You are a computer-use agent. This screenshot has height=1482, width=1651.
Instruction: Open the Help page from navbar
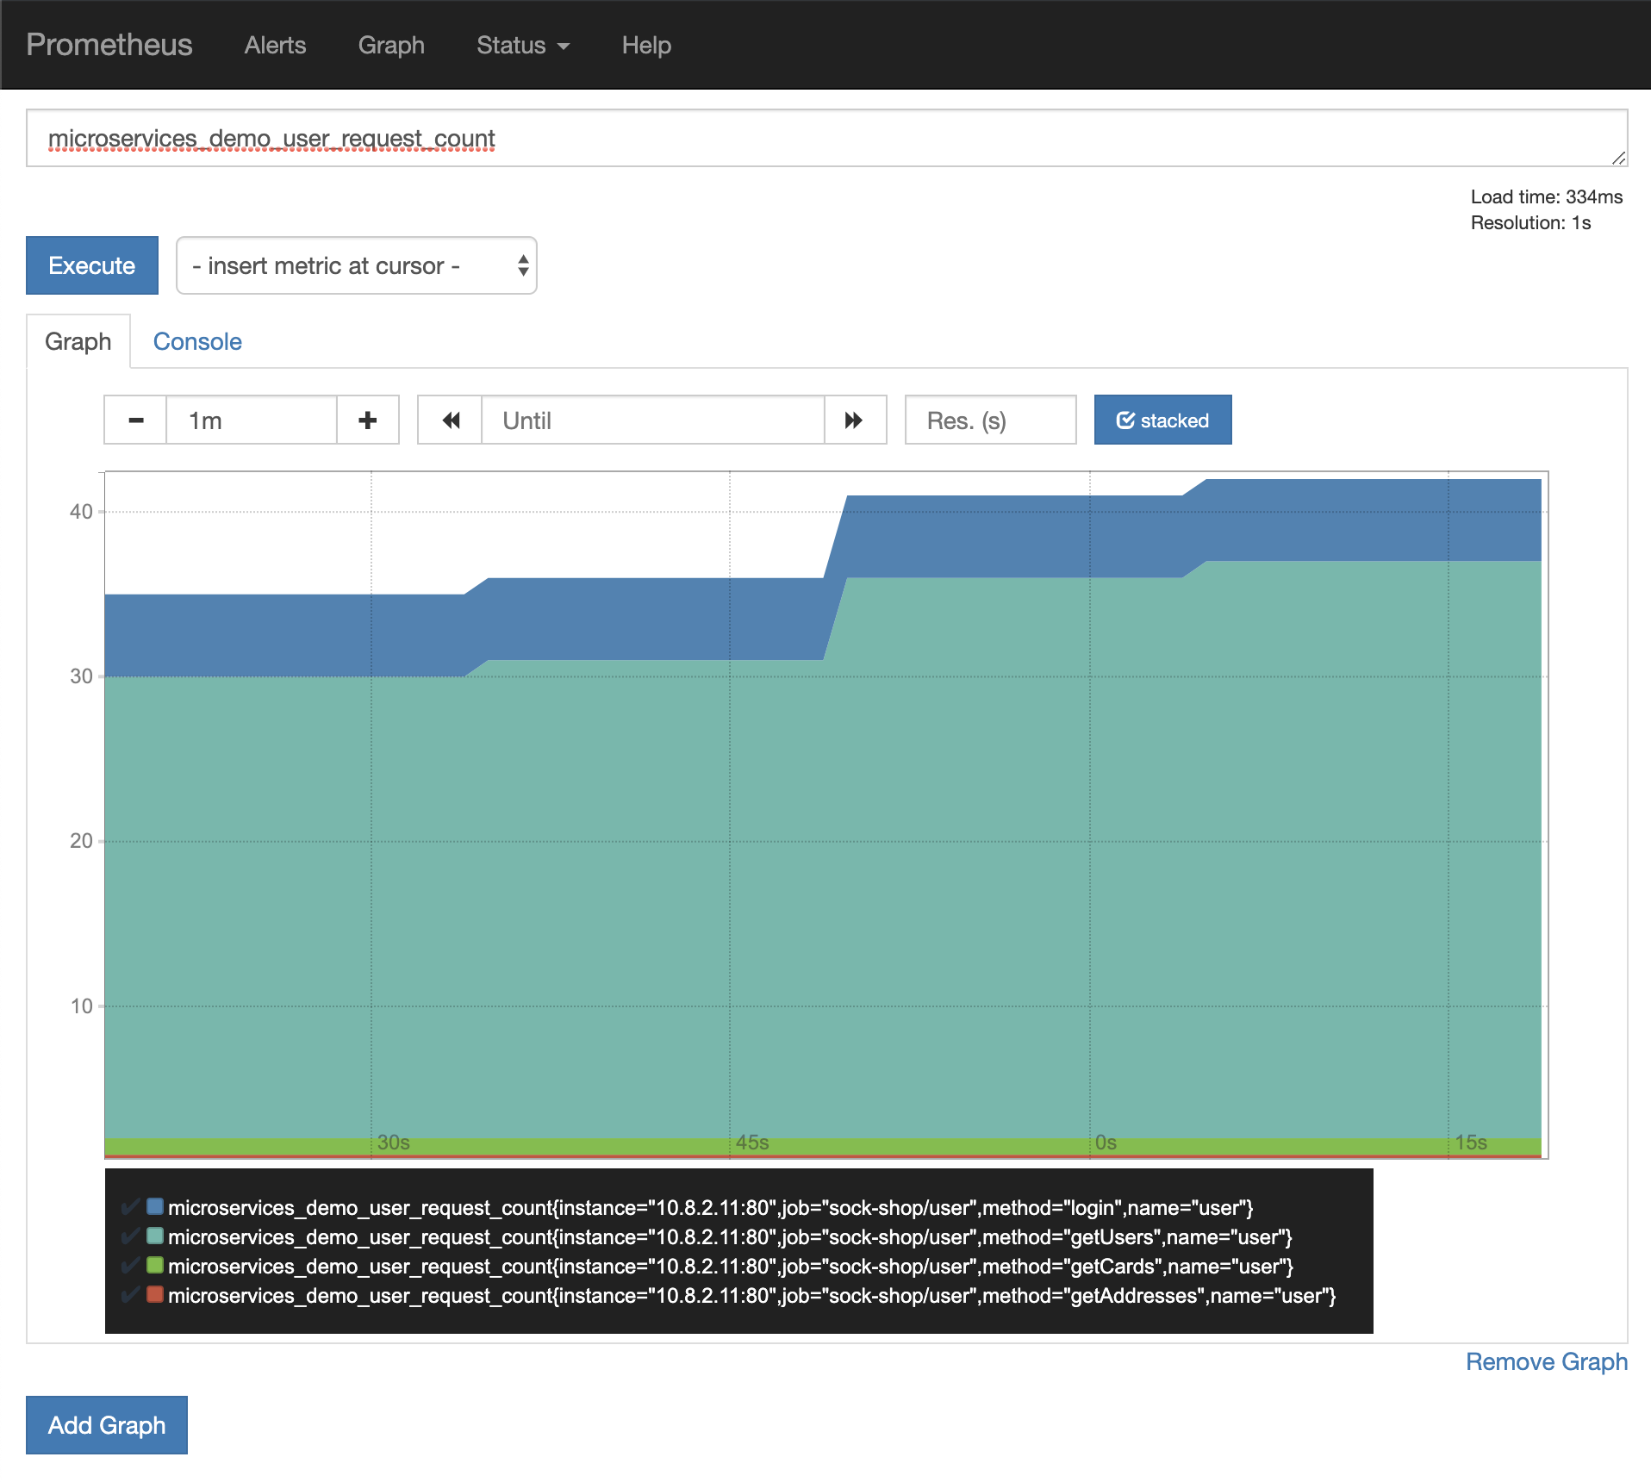pyautogui.click(x=646, y=45)
